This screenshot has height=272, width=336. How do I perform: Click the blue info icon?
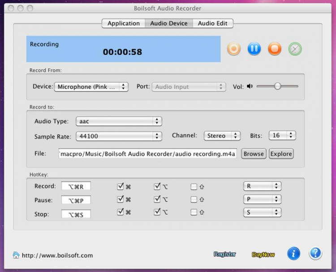(x=293, y=254)
